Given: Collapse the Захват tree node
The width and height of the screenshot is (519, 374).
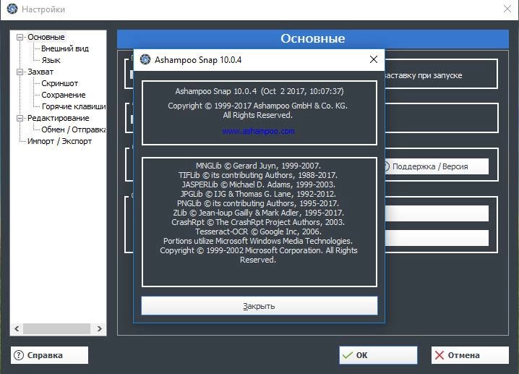Looking at the screenshot, I should click(x=20, y=72).
